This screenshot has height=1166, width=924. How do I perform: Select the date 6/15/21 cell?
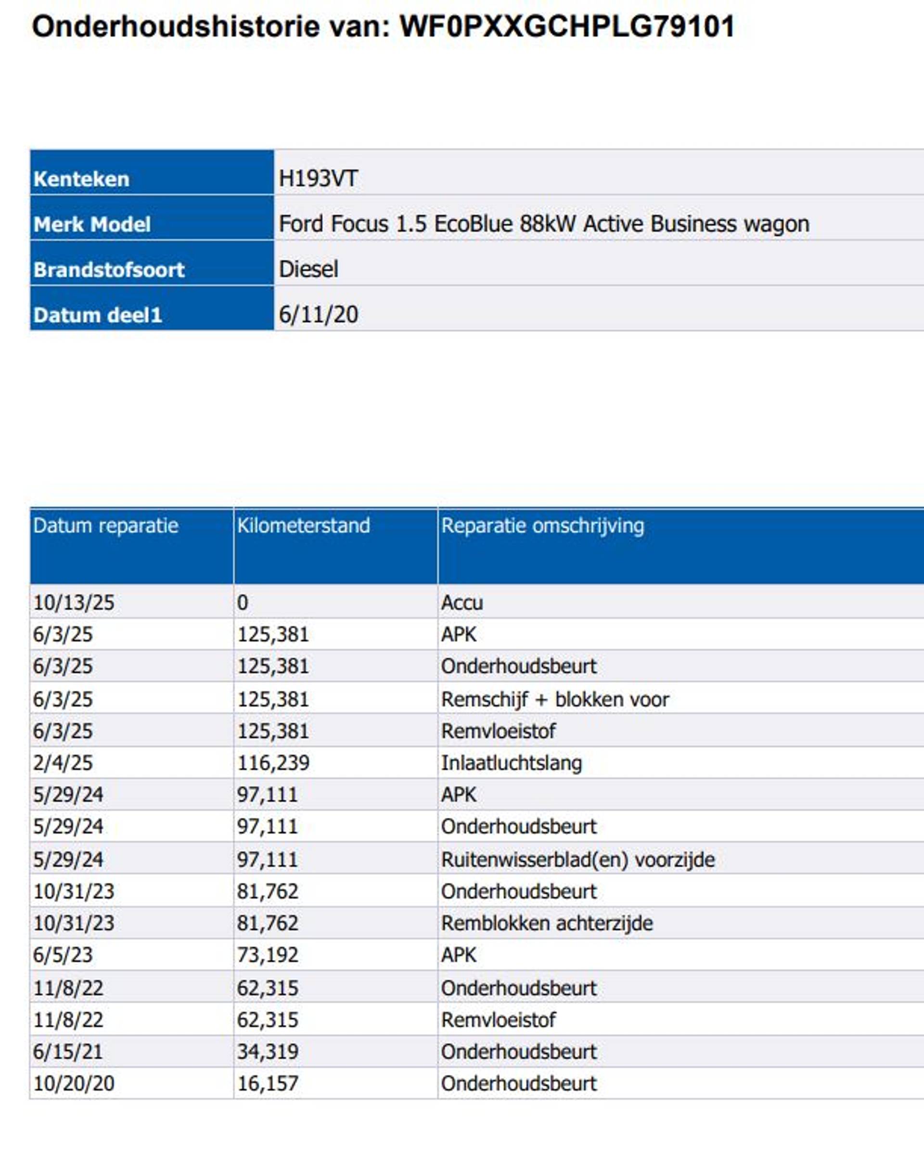(68, 1051)
